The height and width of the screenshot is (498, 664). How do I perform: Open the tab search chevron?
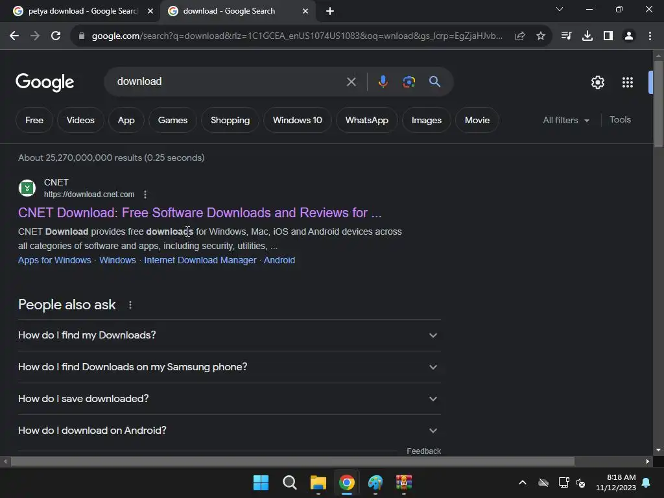coord(560,9)
